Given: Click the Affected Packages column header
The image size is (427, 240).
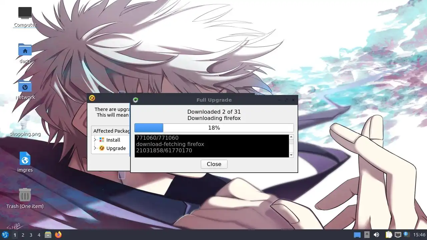Looking at the screenshot, I should 111,131.
